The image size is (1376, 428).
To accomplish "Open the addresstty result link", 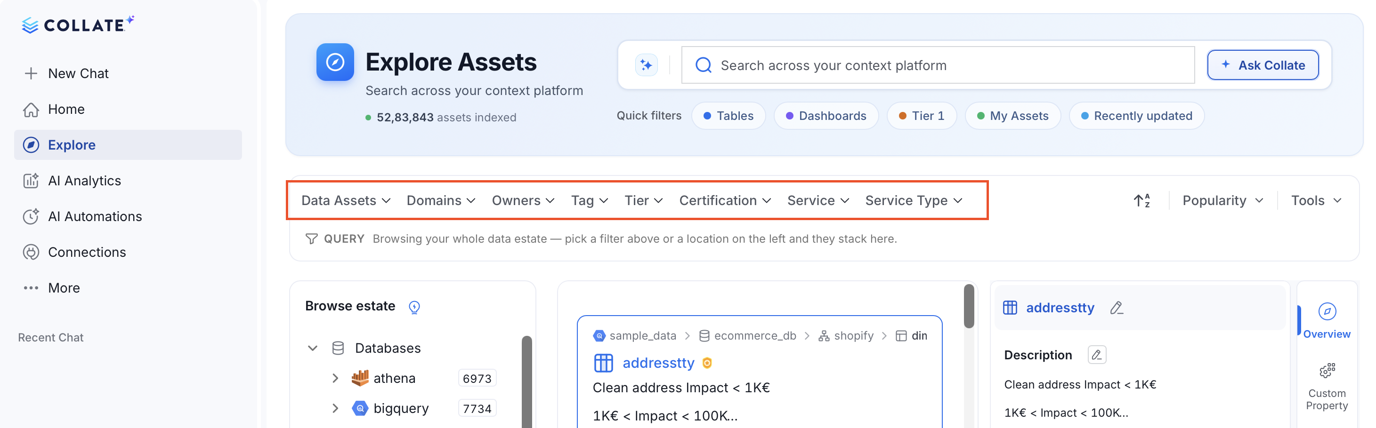I will pyautogui.click(x=658, y=363).
